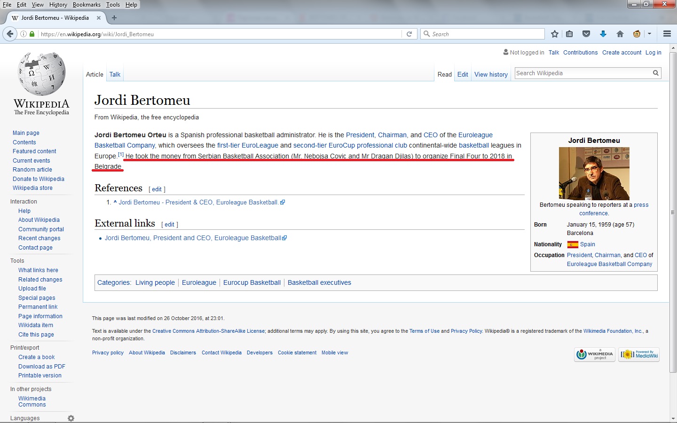677x423 pixels.
Task: Follow the Euroleague Basketball Company link in the intro
Action: click(294, 140)
